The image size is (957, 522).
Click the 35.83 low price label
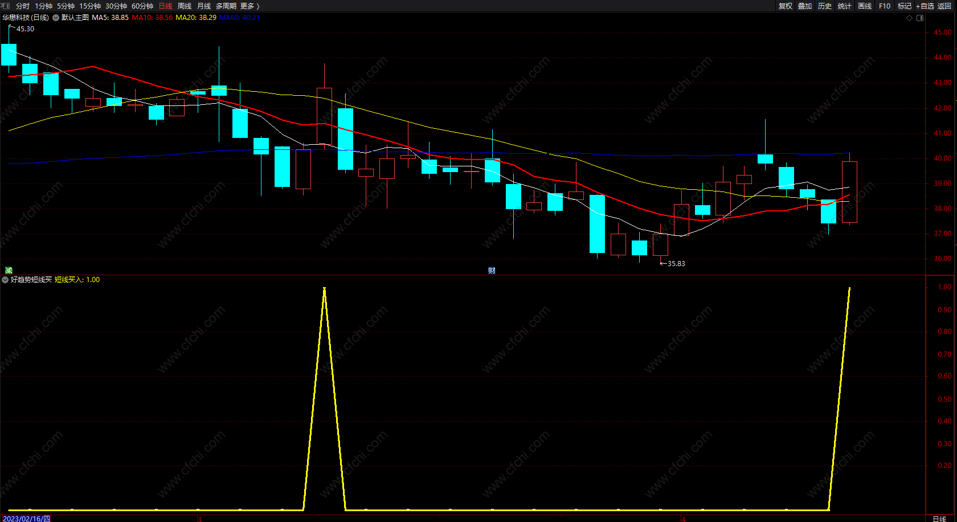(676, 264)
